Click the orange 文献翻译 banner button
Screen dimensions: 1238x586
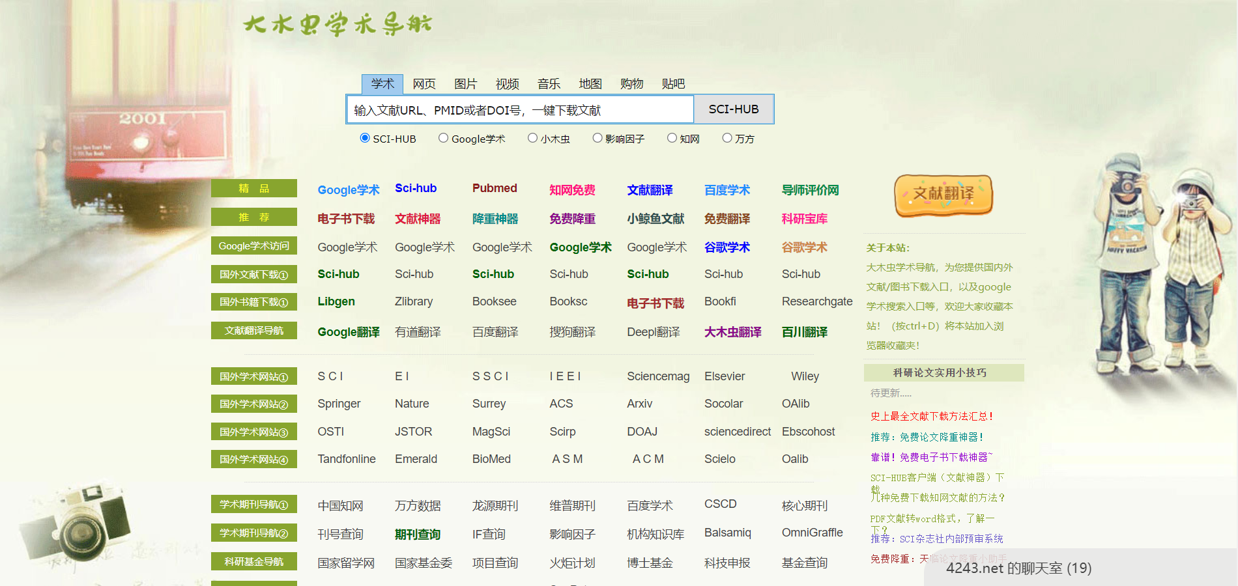tap(943, 195)
